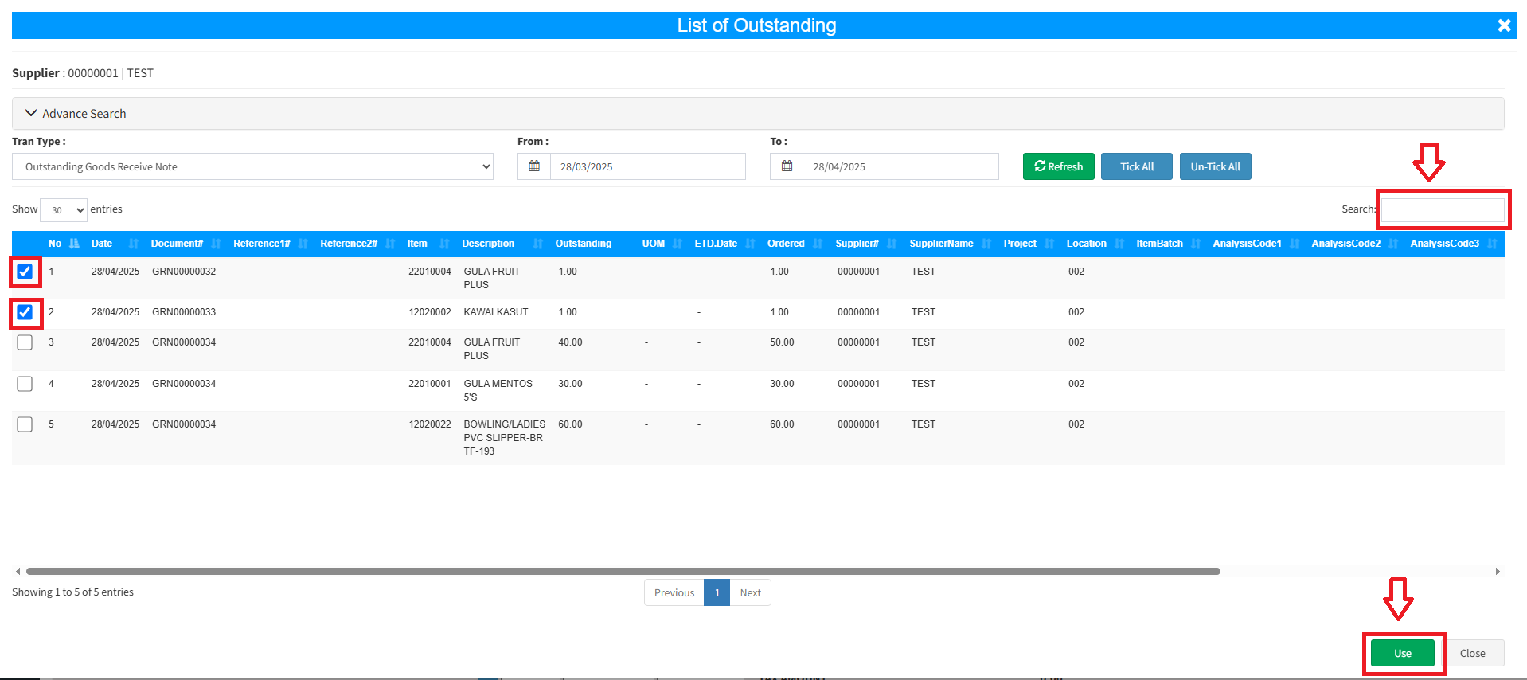Click sort icon beside Description header
This screenshot has height=680, width=1527.
click(x=538, y=244)
